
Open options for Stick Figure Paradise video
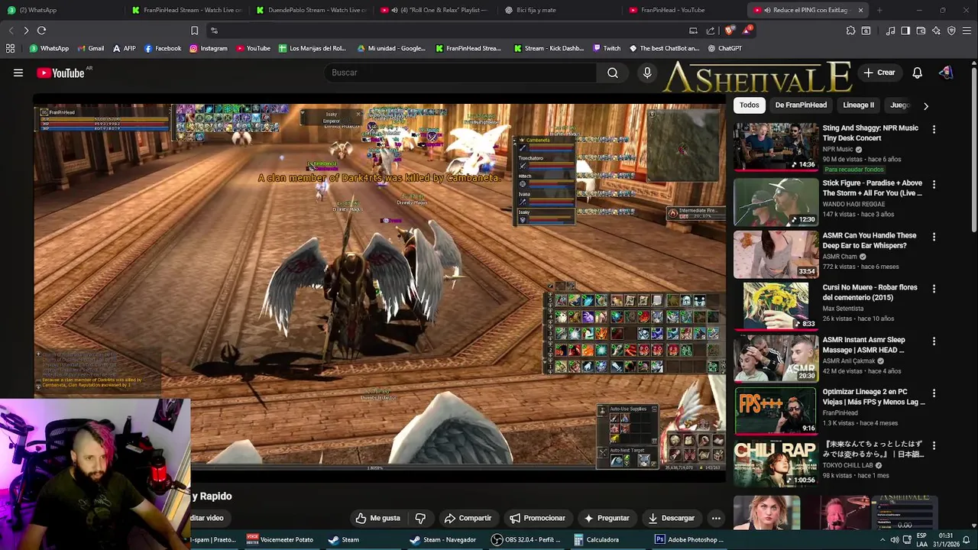pos(934,184)
